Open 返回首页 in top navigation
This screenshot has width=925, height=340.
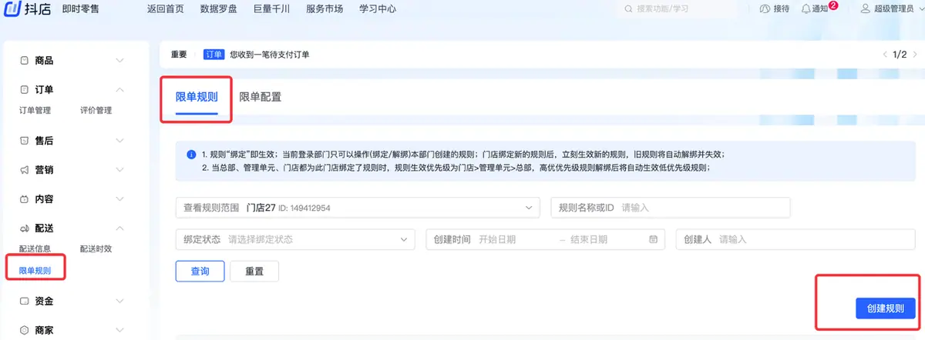[x=165, y=9]
